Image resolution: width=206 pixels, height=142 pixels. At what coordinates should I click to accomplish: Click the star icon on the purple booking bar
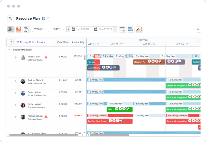point(169,61)
